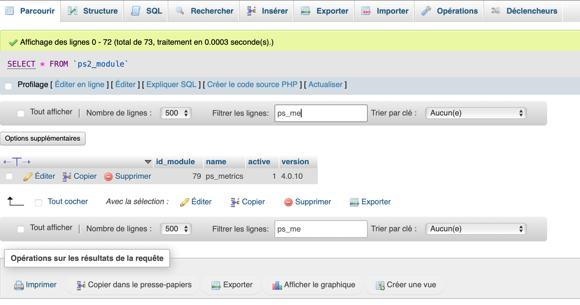
Task: Click the red Supprimer icon in selection actions
Action: point(288,202)
